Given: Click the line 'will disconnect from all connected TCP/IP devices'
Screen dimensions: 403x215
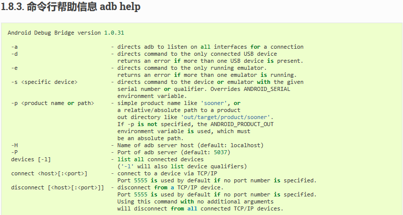Looking at the screenshot, I should (200, 208).
